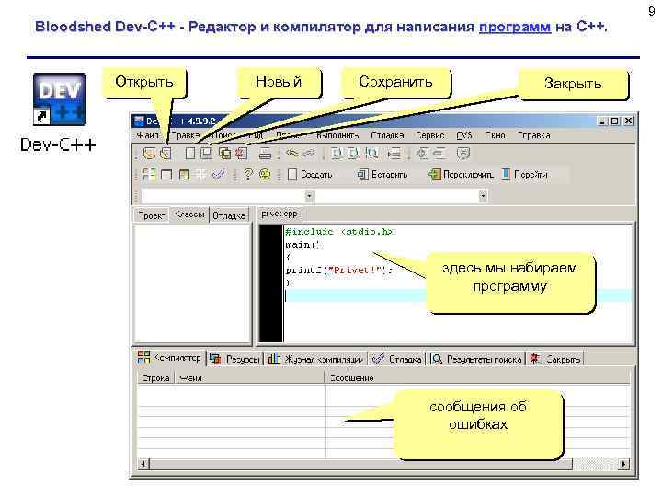
Task: Click inside the empty project browser pane
Action: point(192,283)
